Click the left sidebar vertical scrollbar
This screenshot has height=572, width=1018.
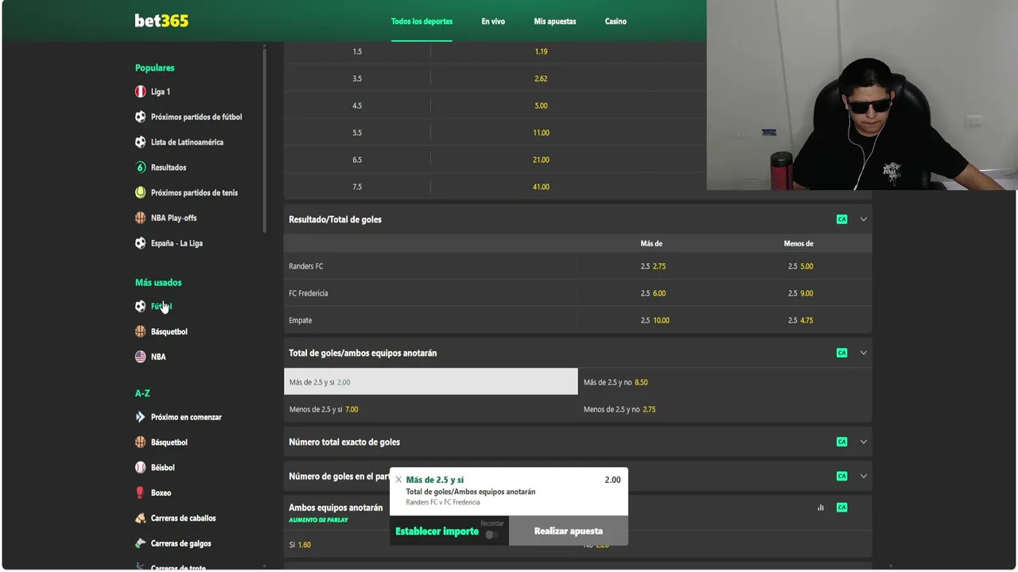point(265,139)
